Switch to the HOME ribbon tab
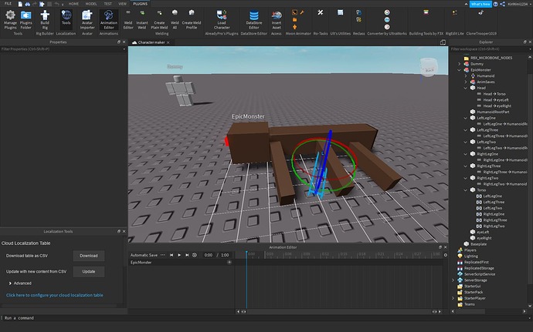This screenshot has height=332, width=533. [73, 4]
